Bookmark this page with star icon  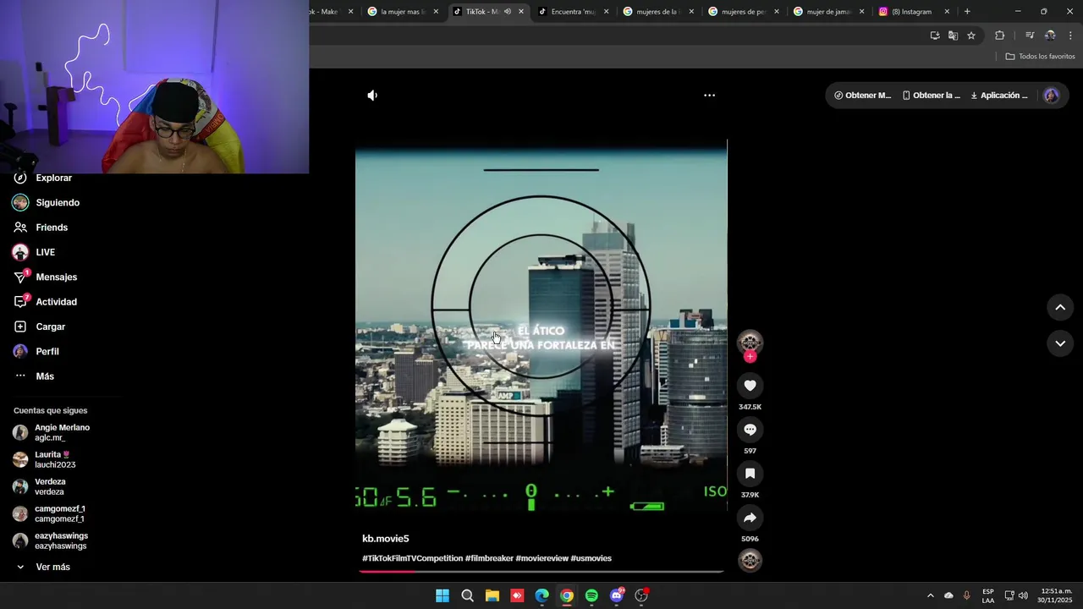971,36
